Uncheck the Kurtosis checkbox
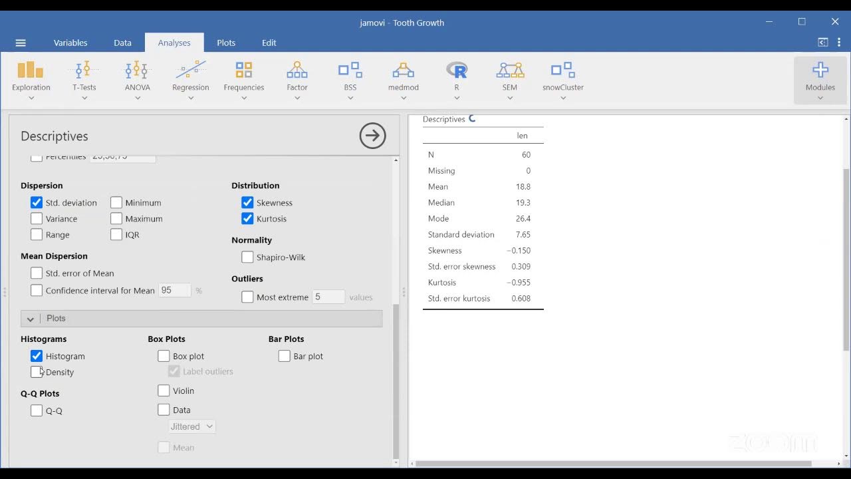This screenshot has width=851, height=479. click(x=247, y=219)
